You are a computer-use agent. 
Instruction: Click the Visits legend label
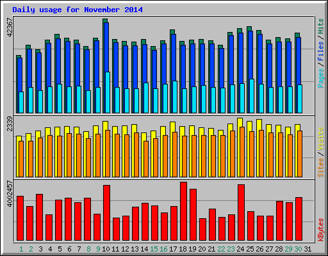[321, 139]
